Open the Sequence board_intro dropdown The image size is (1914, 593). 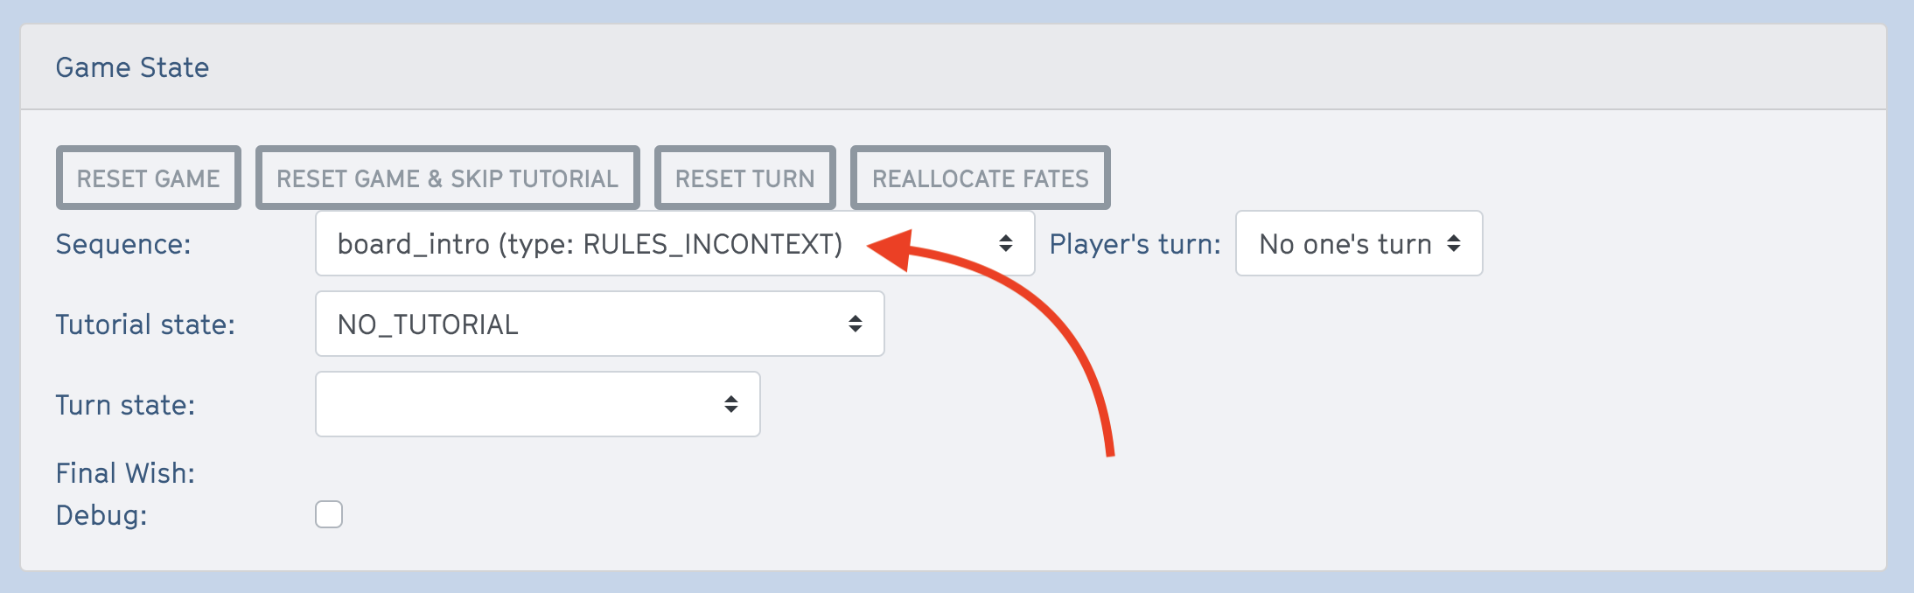(x=674, y=243)
